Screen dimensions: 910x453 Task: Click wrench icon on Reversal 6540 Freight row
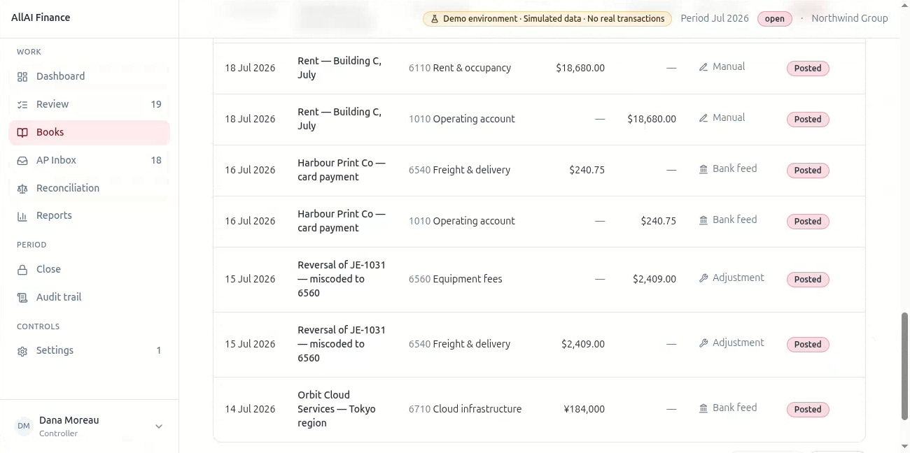pyautogui.click(x=703, y=343)
